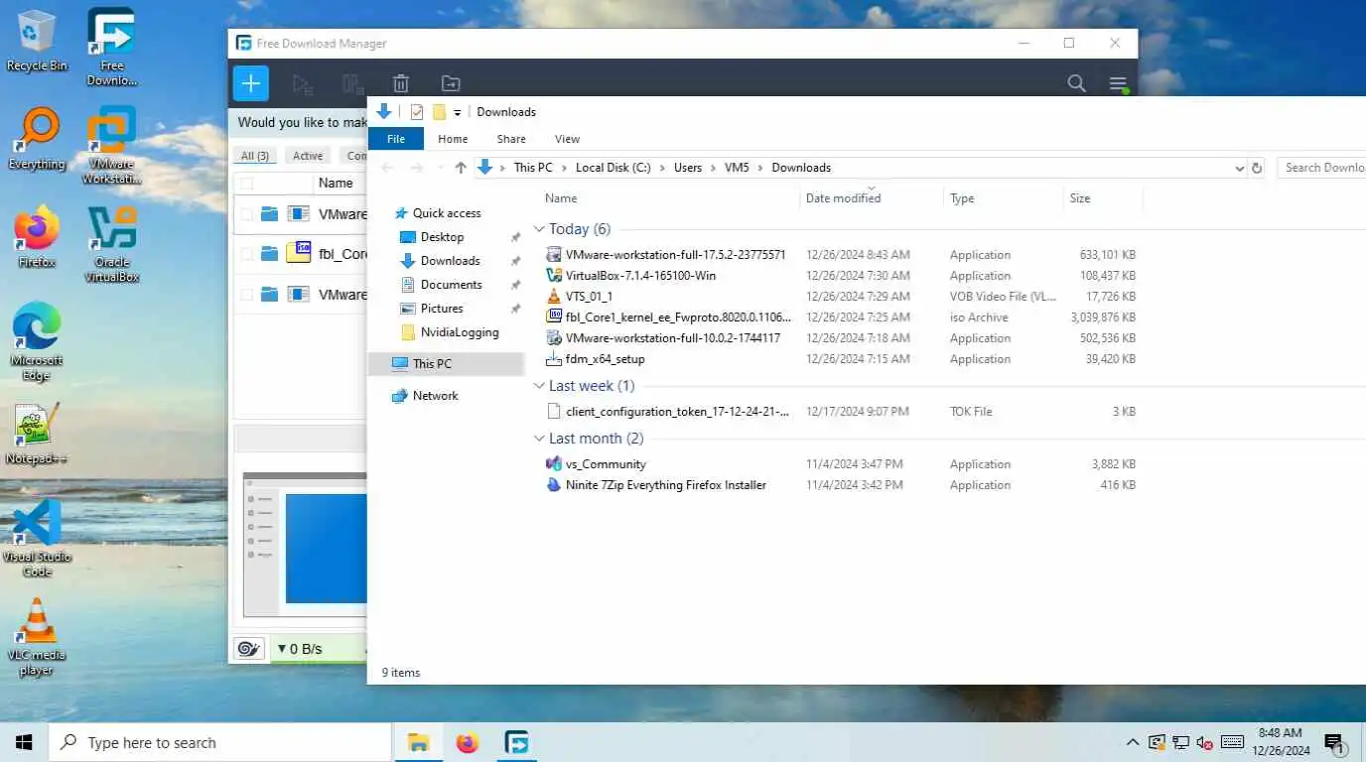Open the search magnifier in Free Download Manager
Viewport: 1366px width, 762px height.
point(1076,83)
